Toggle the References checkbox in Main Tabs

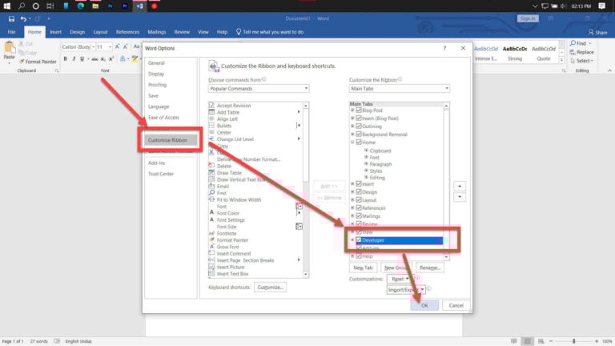pos(359,208)
